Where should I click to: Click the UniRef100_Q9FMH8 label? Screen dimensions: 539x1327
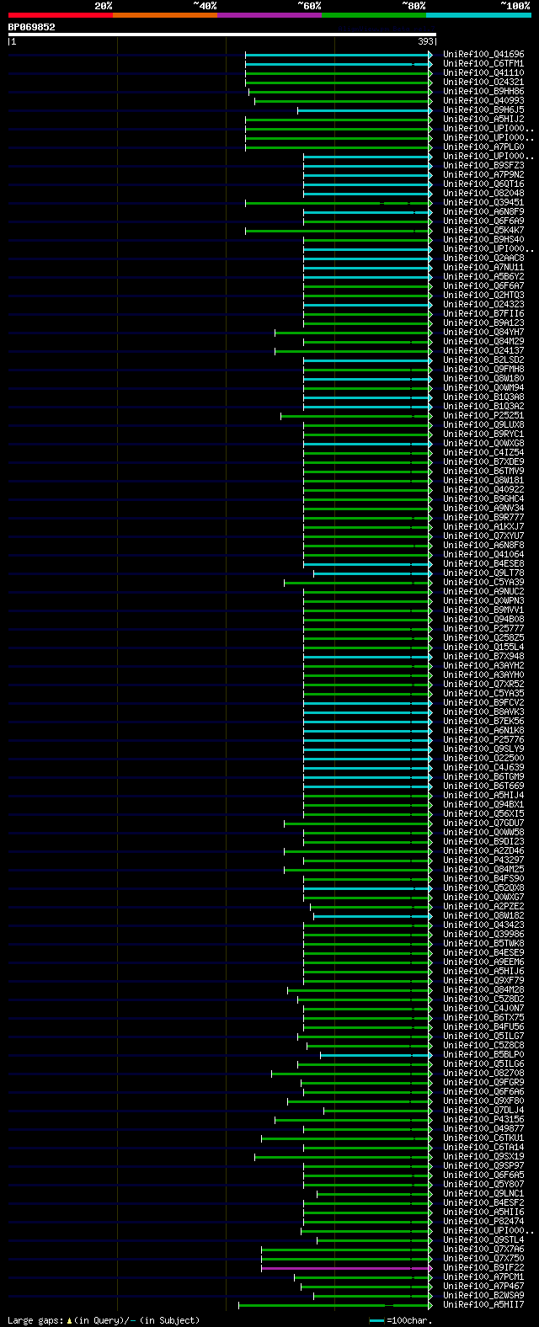click(x=483, y=370)
